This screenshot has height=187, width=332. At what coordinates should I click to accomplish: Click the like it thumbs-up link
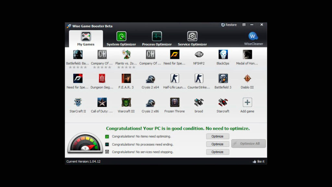[258, 161]
